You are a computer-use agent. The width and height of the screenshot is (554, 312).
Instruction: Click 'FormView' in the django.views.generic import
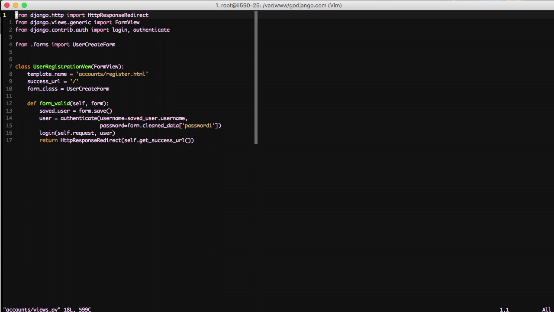coord(127,23)
